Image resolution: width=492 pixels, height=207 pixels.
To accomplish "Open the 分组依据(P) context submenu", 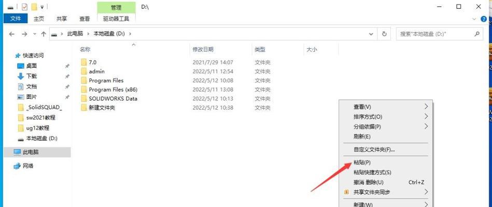I will point(386,127).
